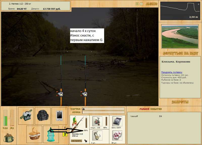The height and width of the screenshot is (145, 202).
Task: Click the text Стоимость дня: 450 руб.
Action: click(x=174, y=77)
